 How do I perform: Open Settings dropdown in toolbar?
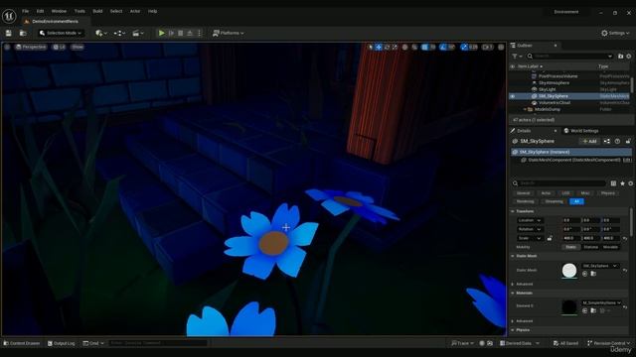pos(615,33)
